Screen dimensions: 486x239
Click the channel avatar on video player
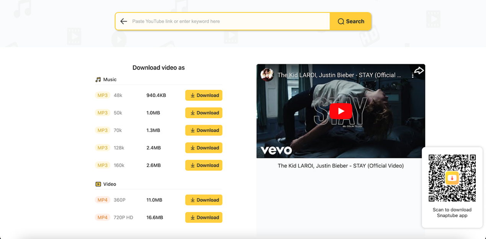(x=267, y=75)
